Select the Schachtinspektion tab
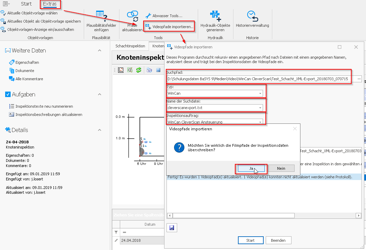Viewport: 366px width, 250px height. [130, 46]
